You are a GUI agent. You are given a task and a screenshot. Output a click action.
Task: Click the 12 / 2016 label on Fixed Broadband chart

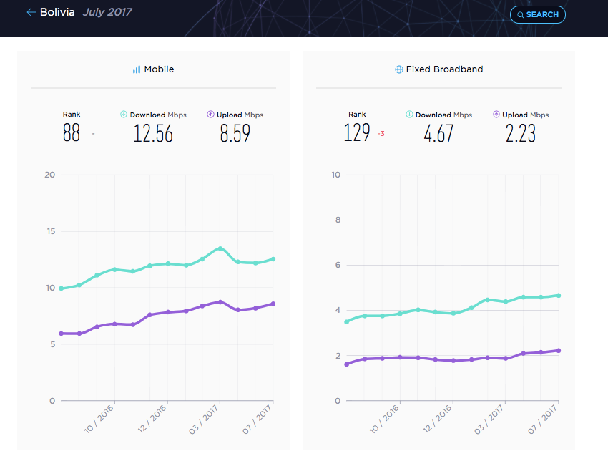coord(438,419)
